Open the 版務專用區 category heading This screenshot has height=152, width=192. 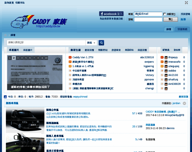click(x=12, y=103)
